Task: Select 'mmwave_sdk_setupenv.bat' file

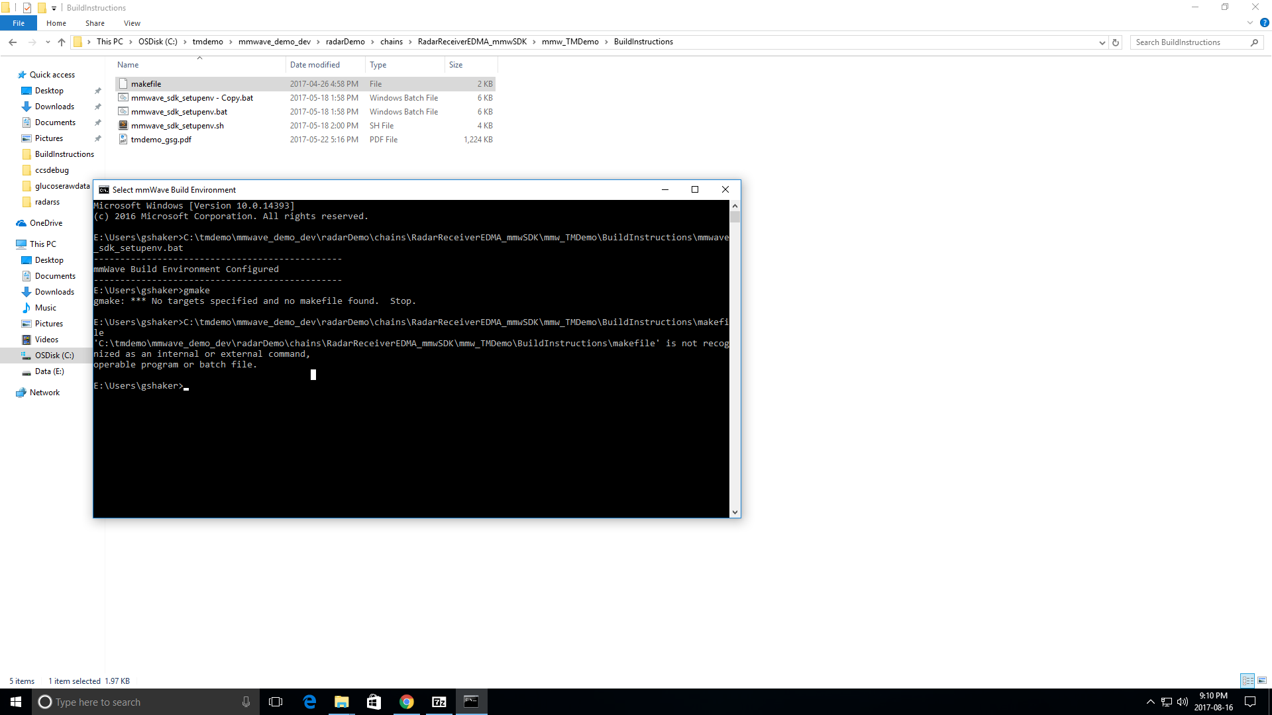Action: click(x=179, y=112)
